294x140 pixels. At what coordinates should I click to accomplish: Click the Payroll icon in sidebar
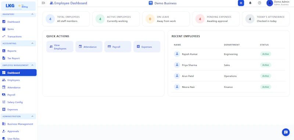tap(4, 95)
